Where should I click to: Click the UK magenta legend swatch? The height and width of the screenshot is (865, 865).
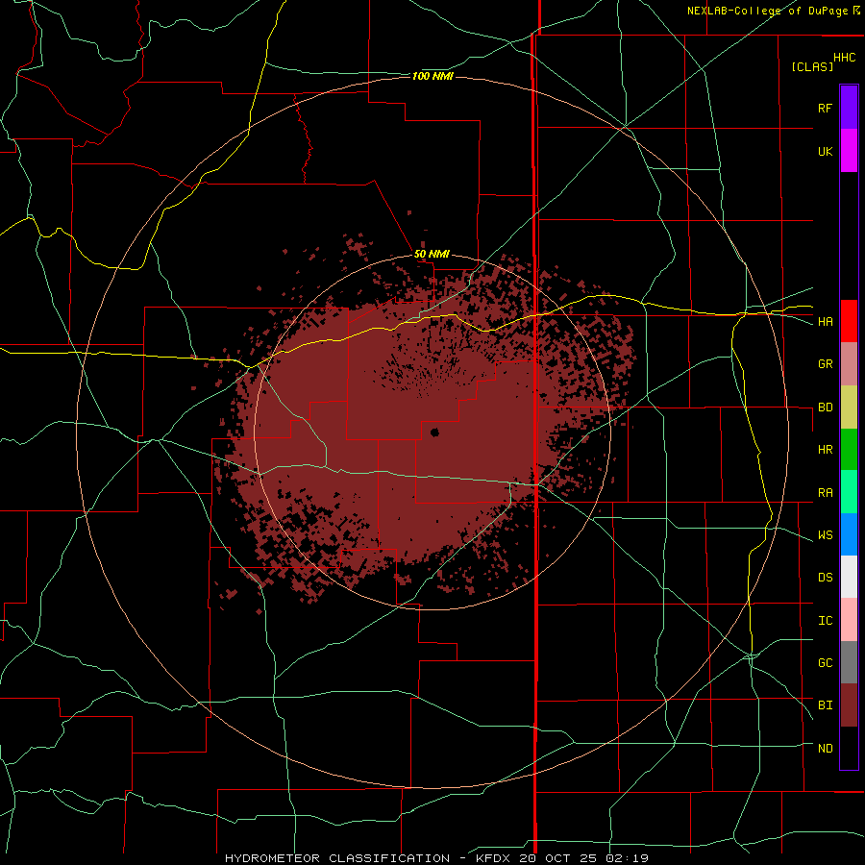tap(849, 151)
